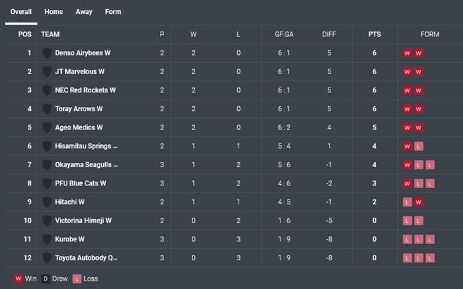Click the W form badge in Hitachi W row
Viewport: 463px width, 289px height.
(418, 202)
